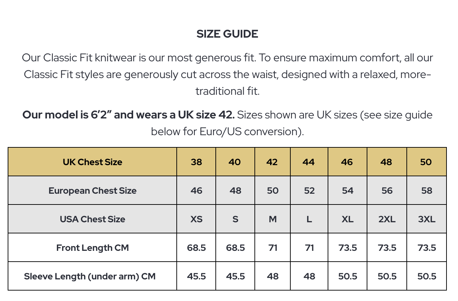Click the 3XL USA size cell
The height and width of the screenshot is (301, 458).
coord(426,219)
